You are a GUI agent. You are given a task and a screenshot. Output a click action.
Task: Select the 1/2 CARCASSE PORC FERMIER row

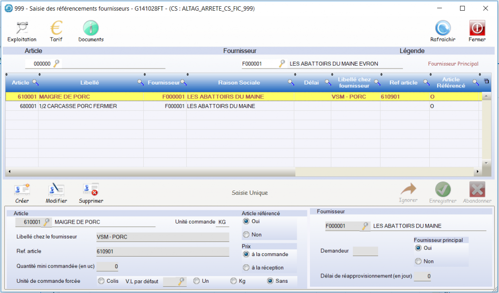tap(78, 106)
